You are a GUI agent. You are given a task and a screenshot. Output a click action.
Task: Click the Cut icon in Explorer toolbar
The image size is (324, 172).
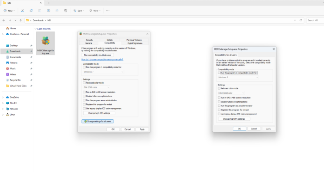click(x=23, y=11)
